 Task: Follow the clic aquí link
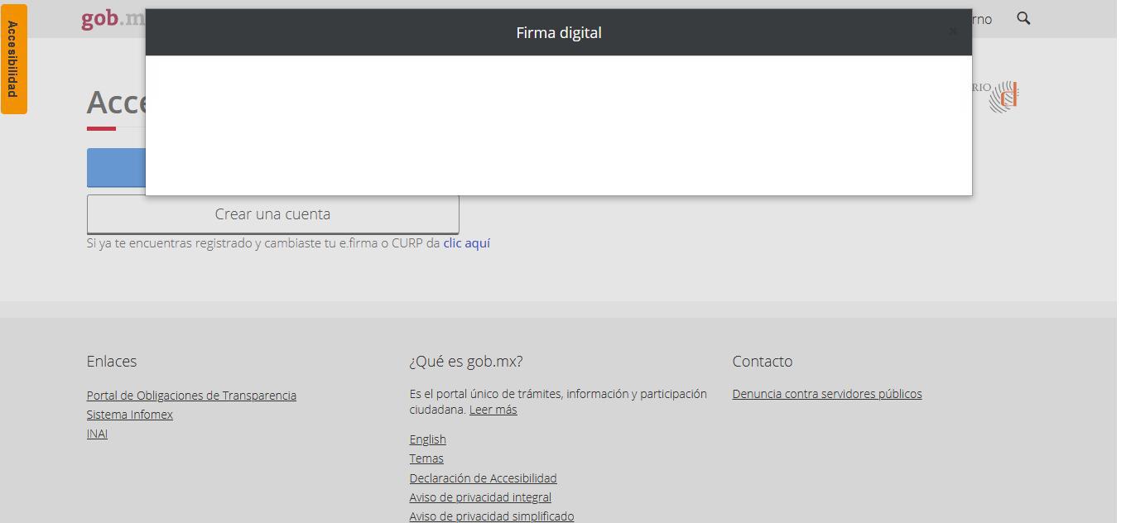[x=466, y=242]
